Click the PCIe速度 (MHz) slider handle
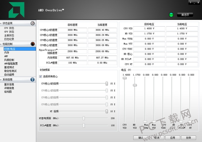This screenshot has width=202, height=142. point(83,125)
